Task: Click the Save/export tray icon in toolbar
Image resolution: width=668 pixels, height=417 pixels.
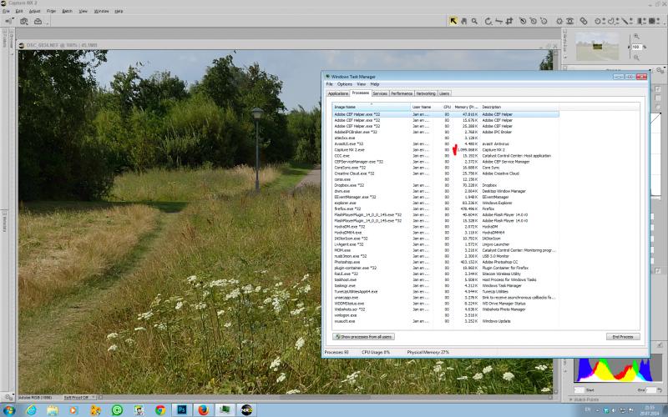Action: [38, 21]
